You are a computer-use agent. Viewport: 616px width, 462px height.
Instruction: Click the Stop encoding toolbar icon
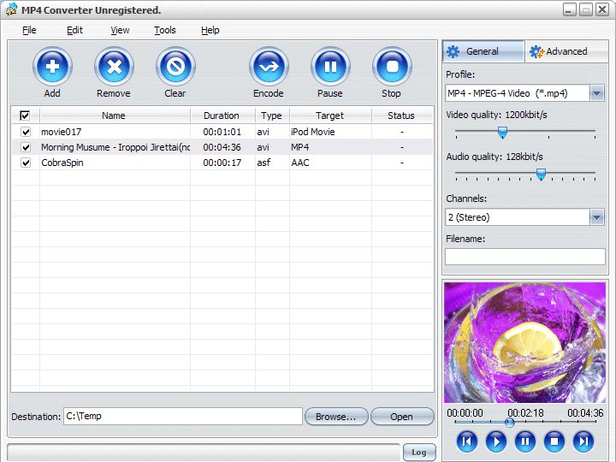tap(392, 67)
